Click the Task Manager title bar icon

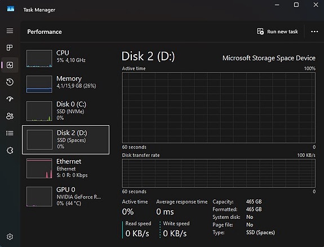point(11,9)
